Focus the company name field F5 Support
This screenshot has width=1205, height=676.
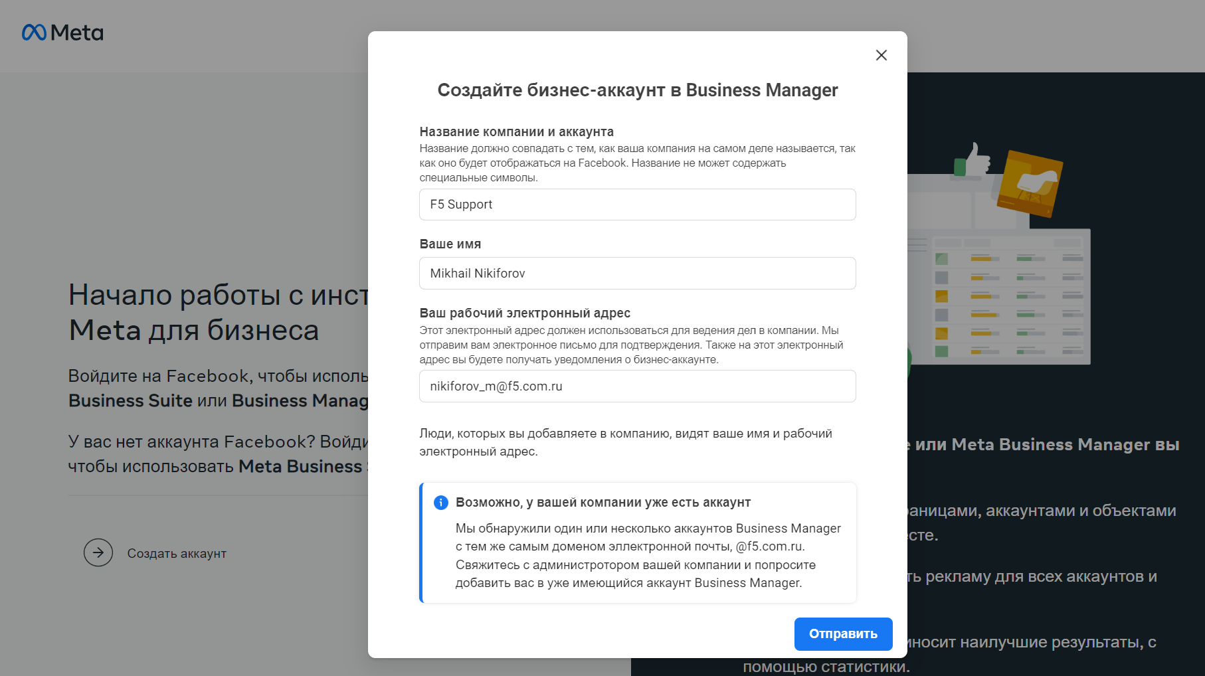tap(637, 205)
